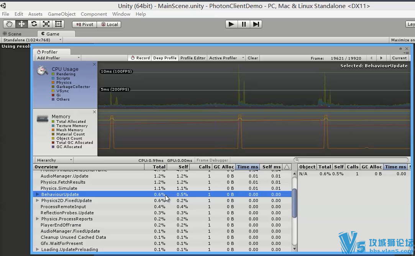Toggle Physics color in CPU Usage
The height and width of the screenshot is (256, 415).
(53, 82)
